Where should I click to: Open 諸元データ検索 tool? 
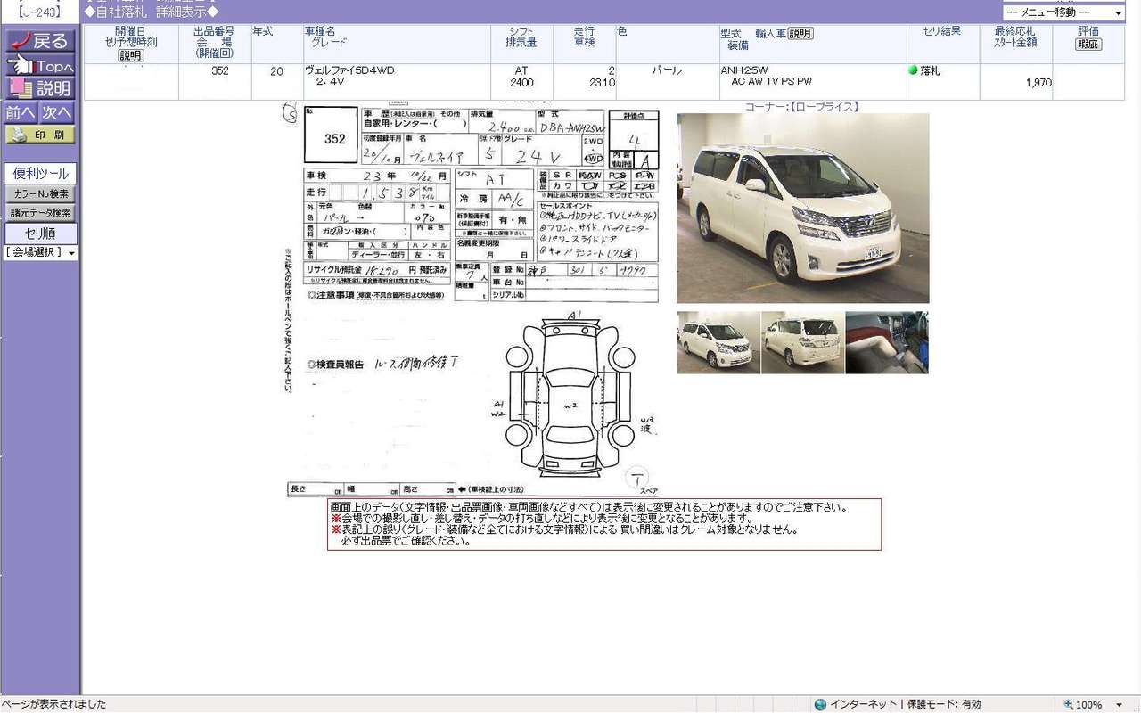point(40,213)
